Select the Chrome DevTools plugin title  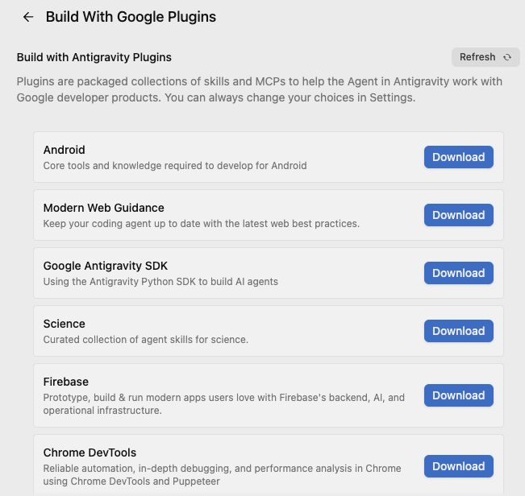90,453
